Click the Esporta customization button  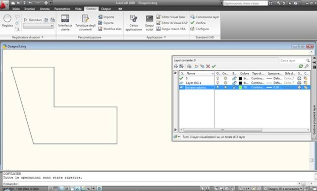click(106, 23)
